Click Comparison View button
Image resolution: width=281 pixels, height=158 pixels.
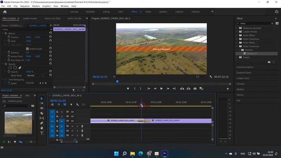tap(202, 89)
